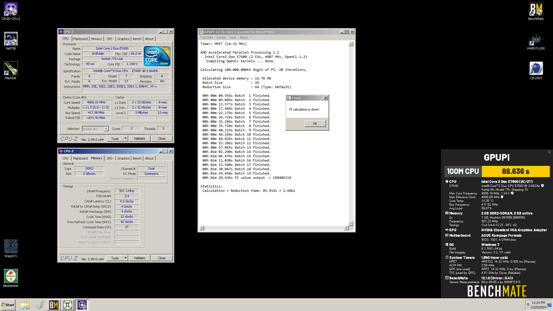
Task: Click Tools button in upper CPU-Z
Action: pyautogui.click(x=115, y=139)
